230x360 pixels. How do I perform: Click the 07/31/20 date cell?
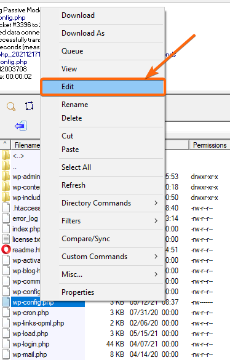pos(144,313)
